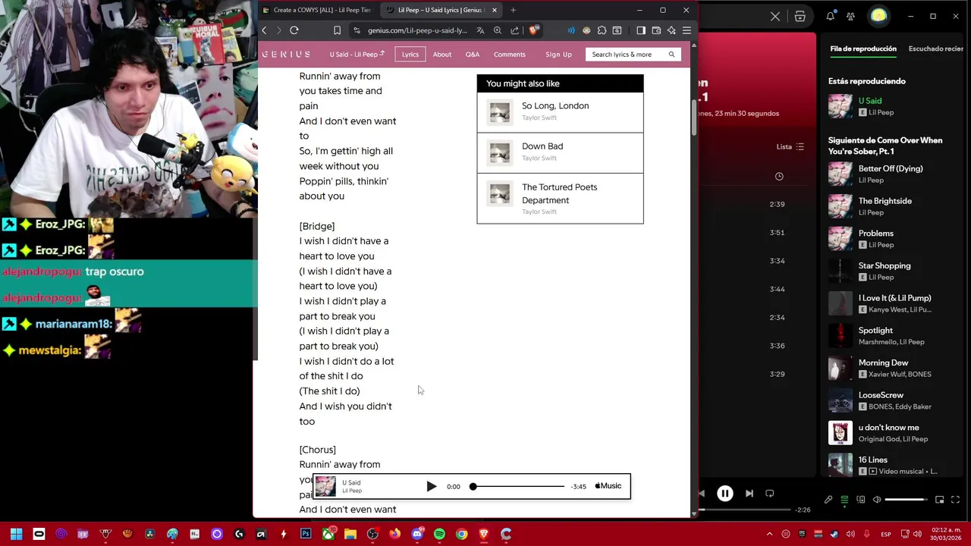The height and width of the screenshot is (546, 971).
Task: Open Spotify fullscreen view icon
Action: point(955,500)
